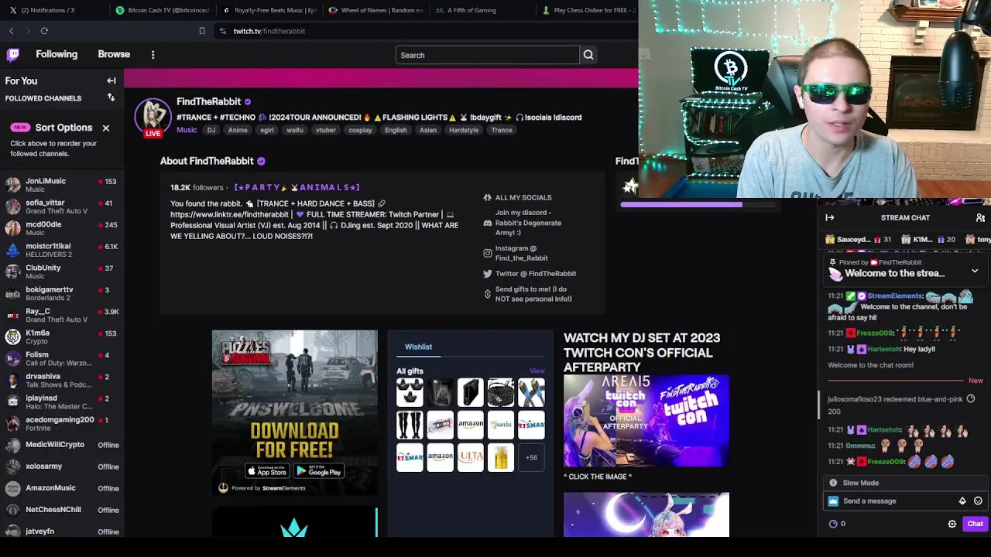This screenshot has width=991, height=557.
Task: Click the Twitch logo home icon
Action: pyautogui.click(x=13, y=54)
